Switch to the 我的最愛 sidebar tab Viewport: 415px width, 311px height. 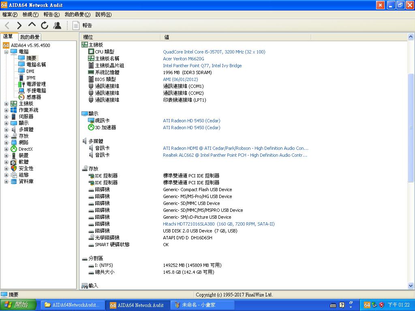tap(30, 37)
